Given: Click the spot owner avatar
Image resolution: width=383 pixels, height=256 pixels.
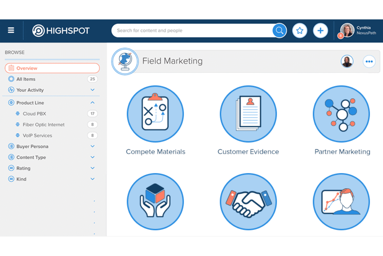Looking at the screenshot, I should (347, 61).
